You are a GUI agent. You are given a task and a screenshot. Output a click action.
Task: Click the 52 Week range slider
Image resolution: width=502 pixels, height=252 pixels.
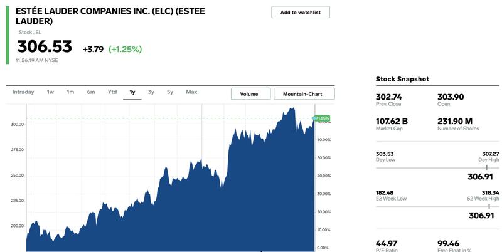437,207
